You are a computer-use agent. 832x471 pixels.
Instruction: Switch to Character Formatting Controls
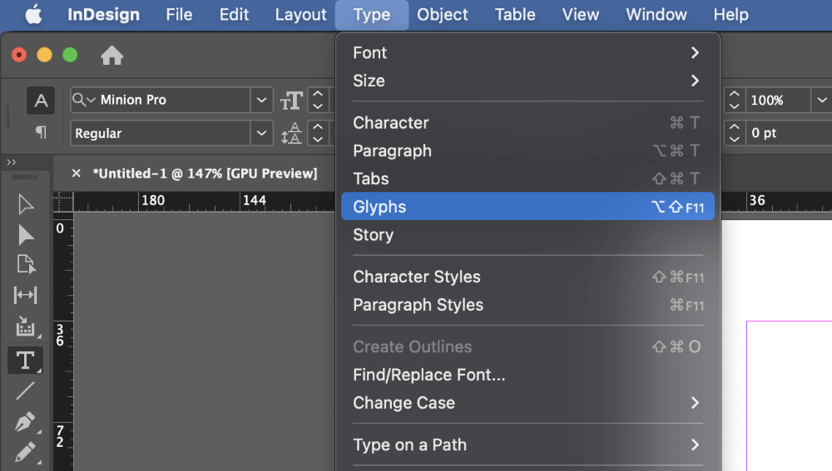(41, 101)
